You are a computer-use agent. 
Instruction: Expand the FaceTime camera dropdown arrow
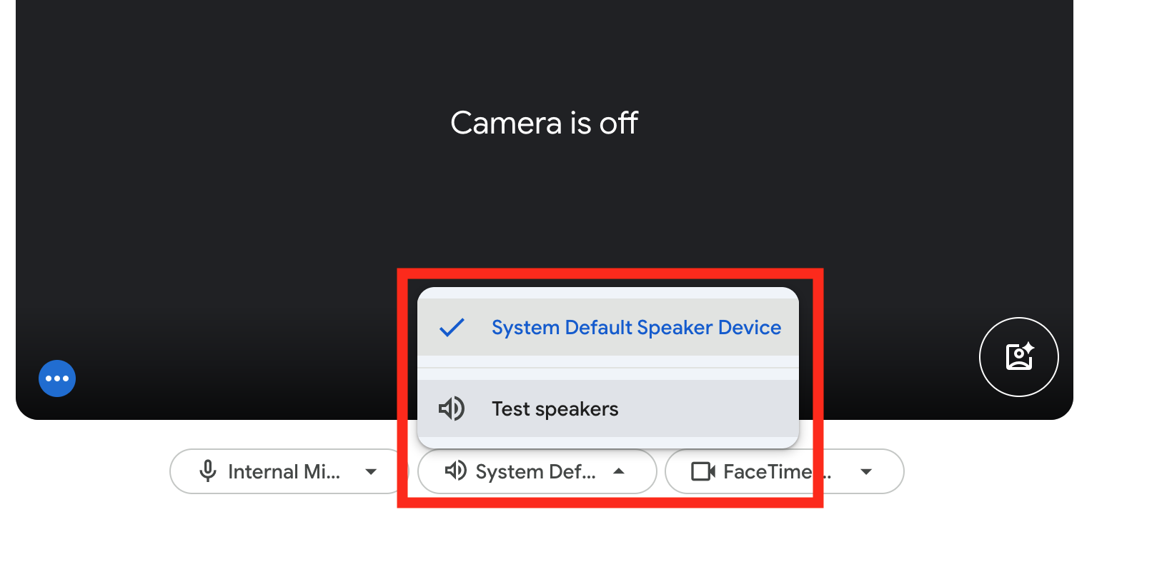pyautogui.click(x=866, y=471)
